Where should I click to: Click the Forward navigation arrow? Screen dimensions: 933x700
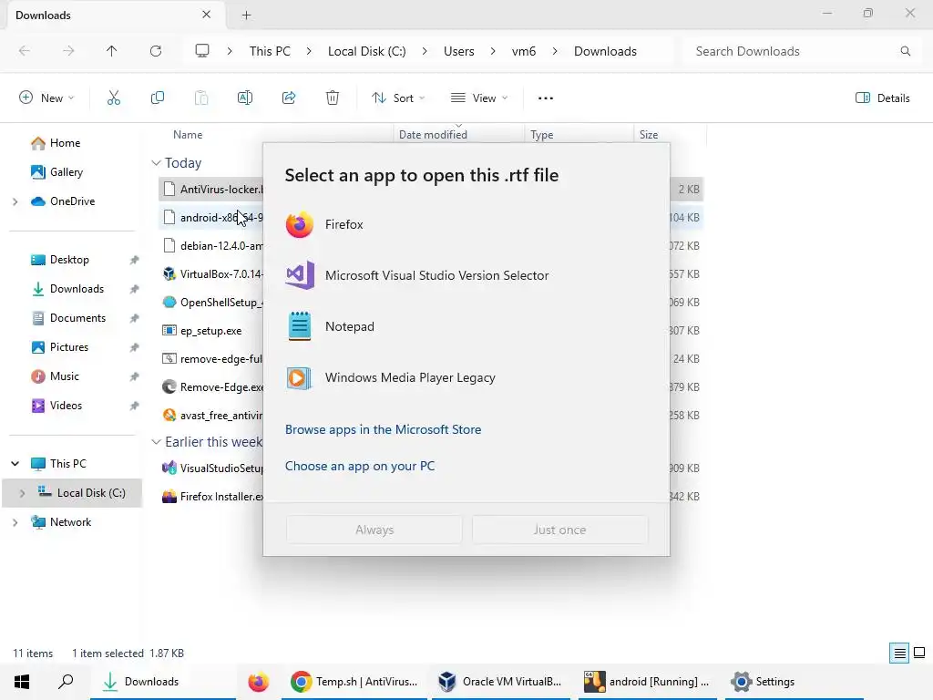(68, 51)
